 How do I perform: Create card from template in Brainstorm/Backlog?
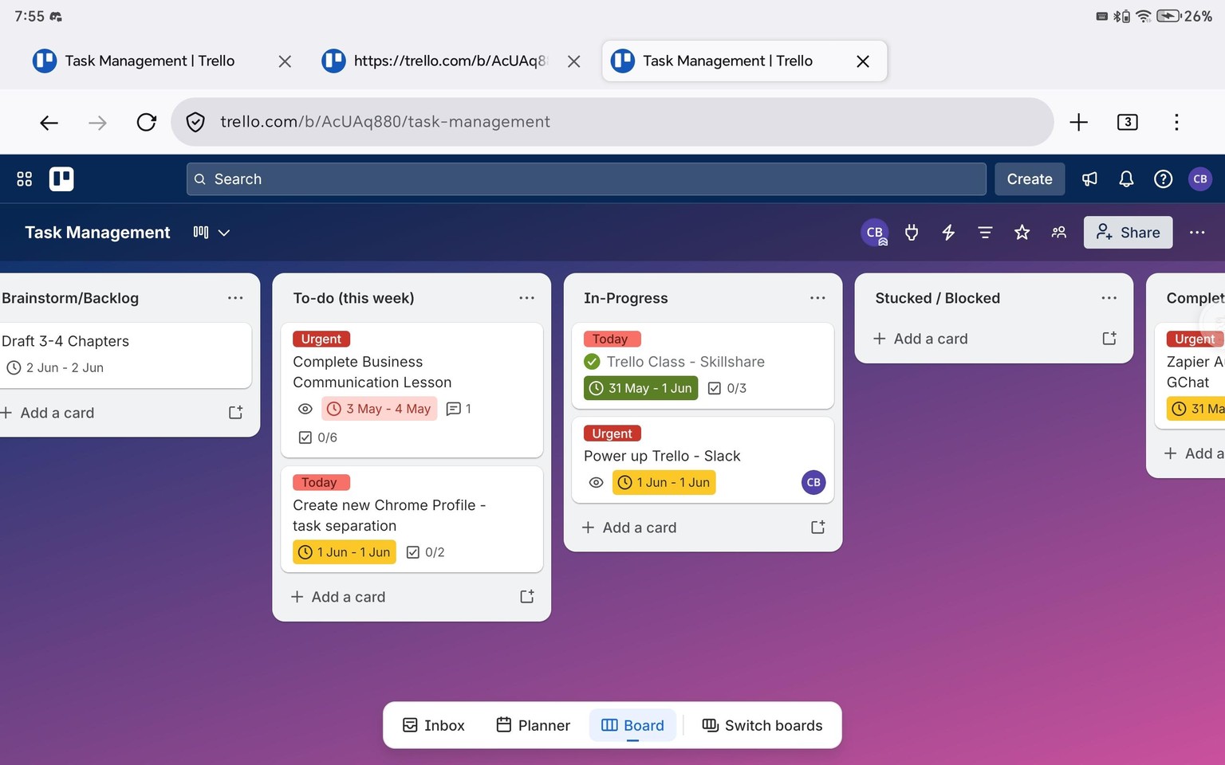point(235,413)
